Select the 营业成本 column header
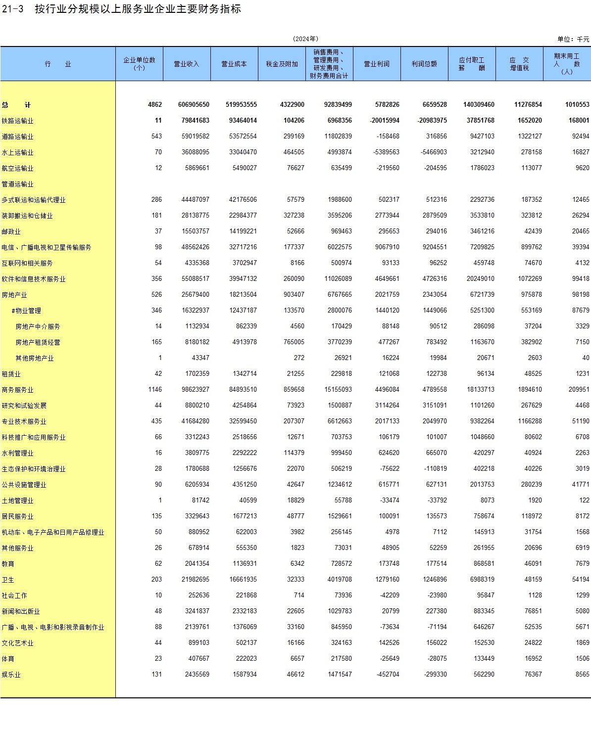The width and height of the screenshot is (591, 730). (234, 64)
